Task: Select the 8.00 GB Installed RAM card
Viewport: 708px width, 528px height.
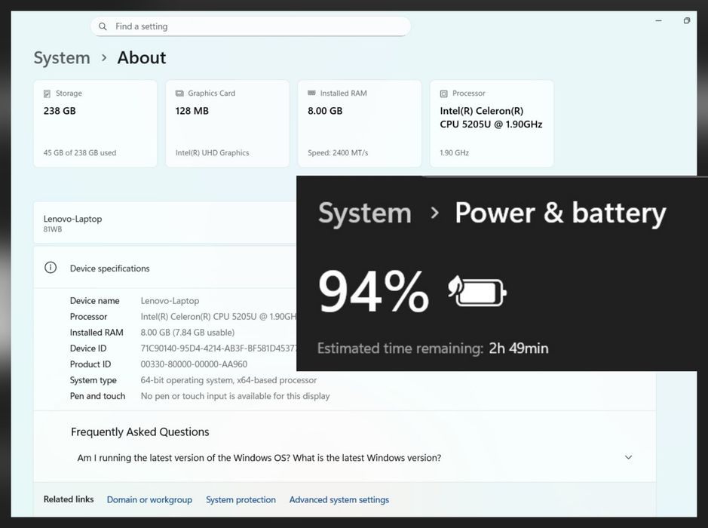Action: pyautogui.click(x=359, y=124)
